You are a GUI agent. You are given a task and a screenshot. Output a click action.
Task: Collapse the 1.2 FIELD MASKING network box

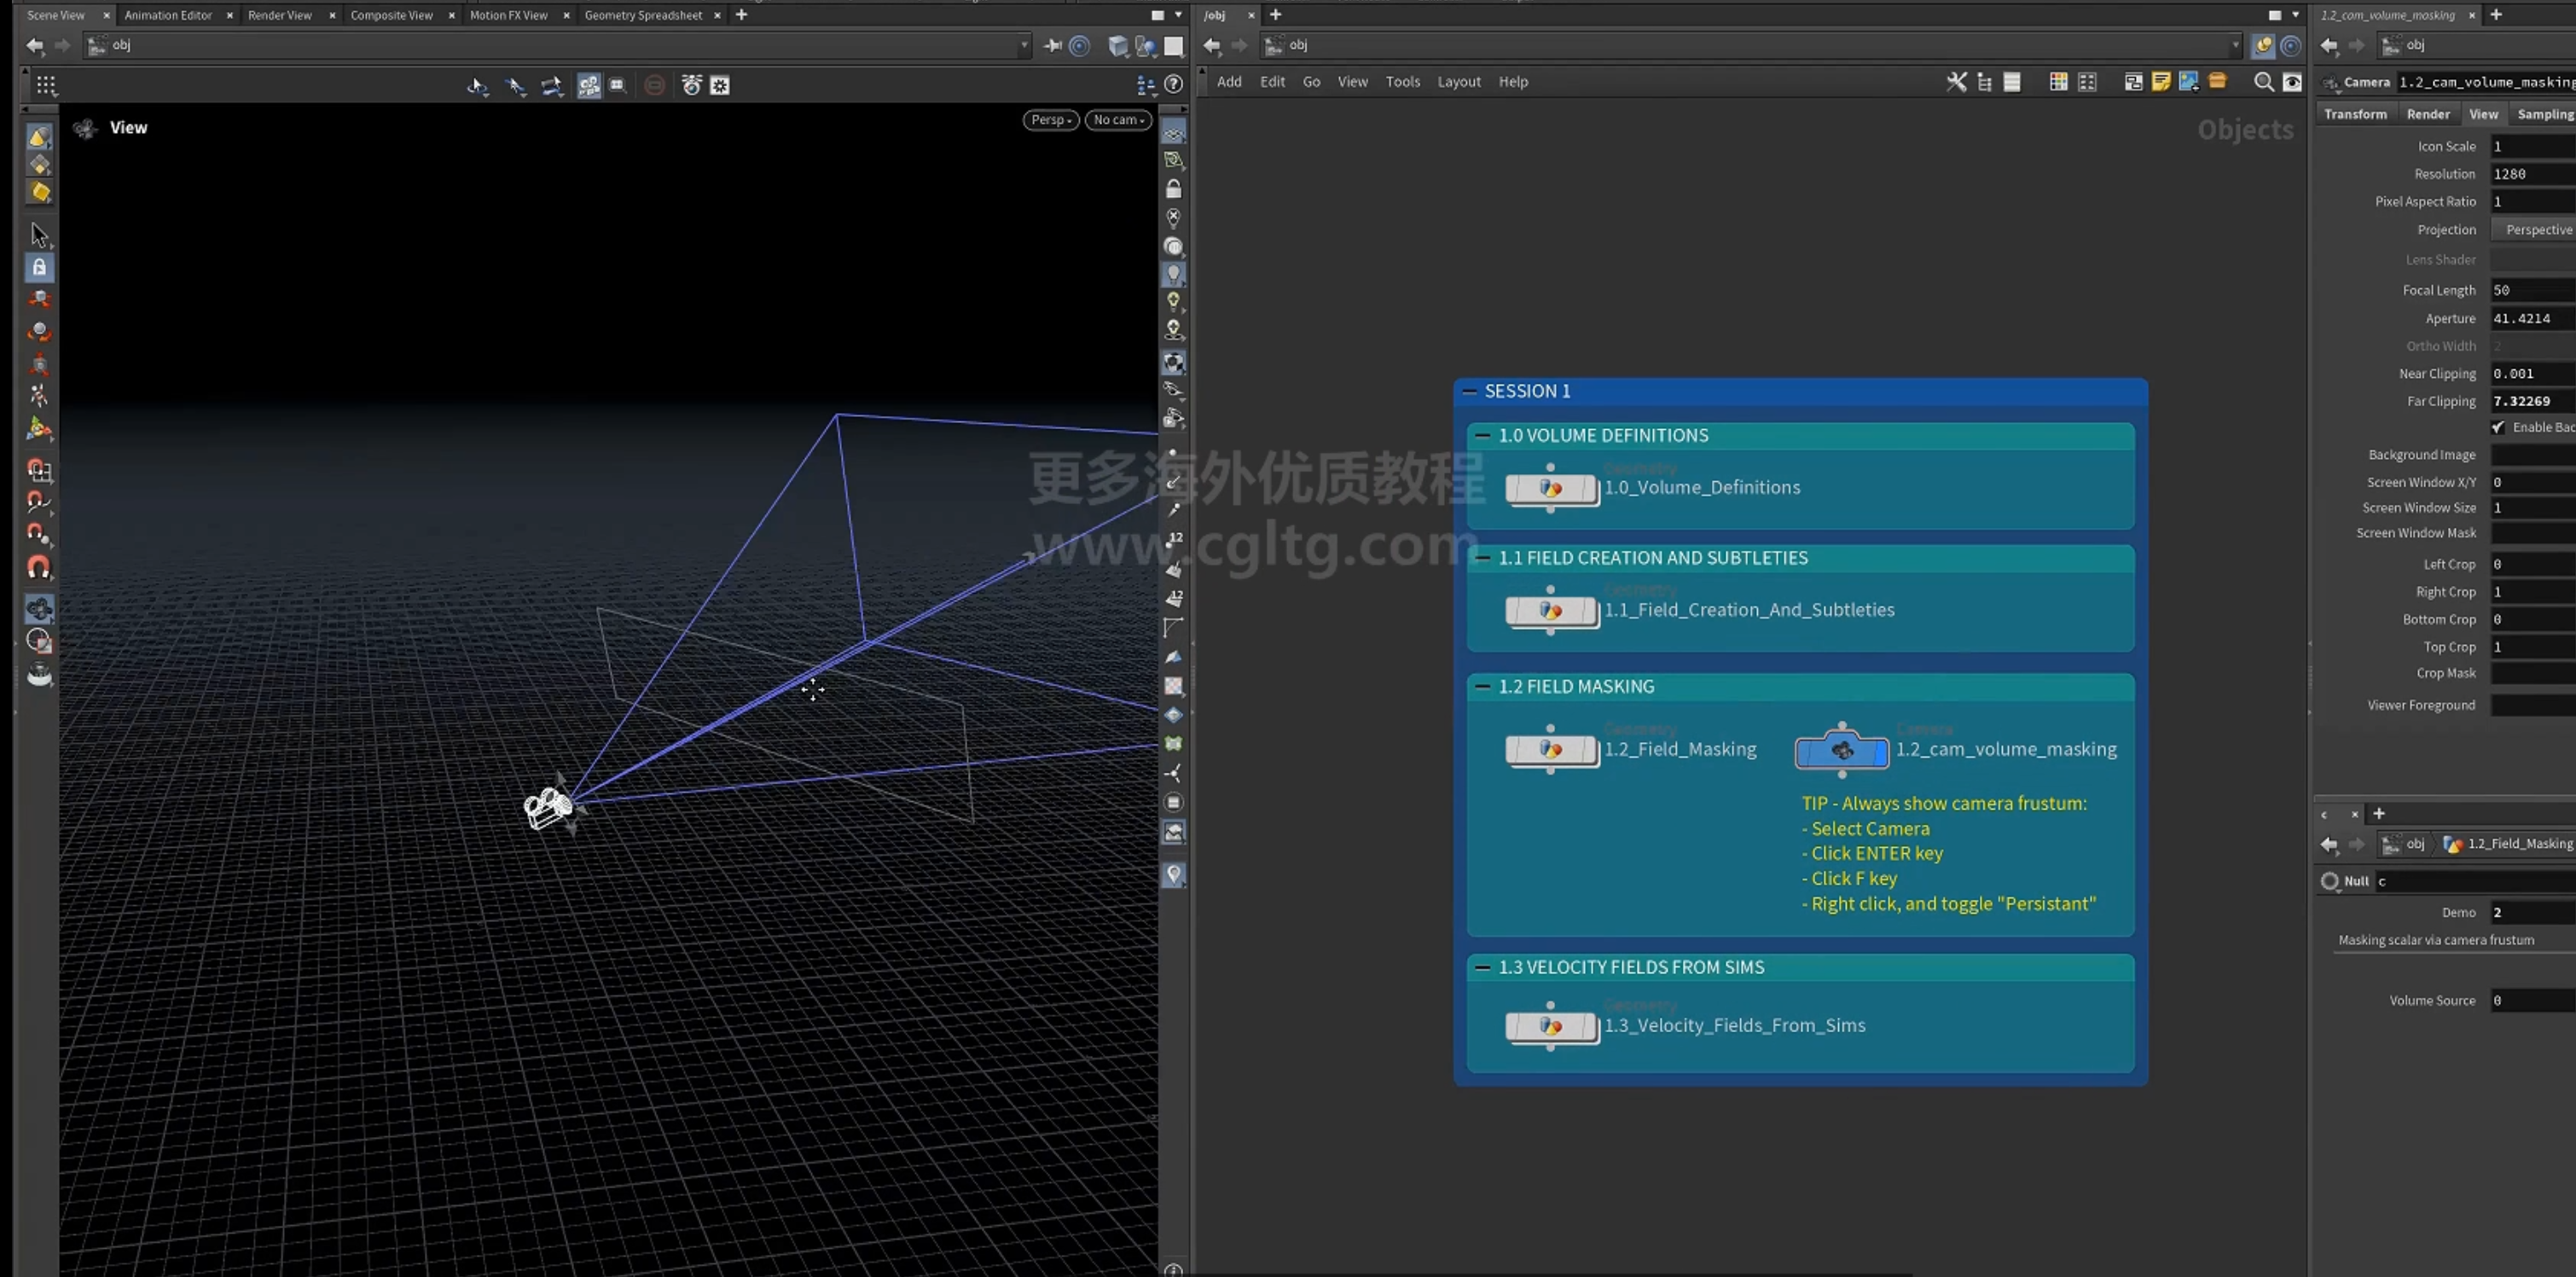point(1482,687)
